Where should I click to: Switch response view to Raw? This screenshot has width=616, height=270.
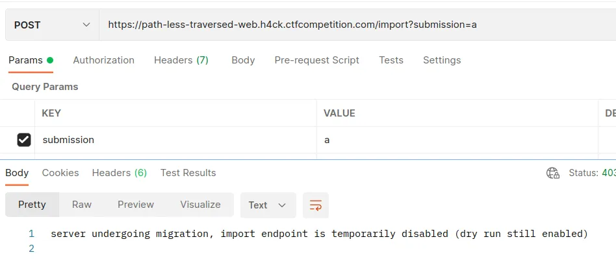click(82, 205)
